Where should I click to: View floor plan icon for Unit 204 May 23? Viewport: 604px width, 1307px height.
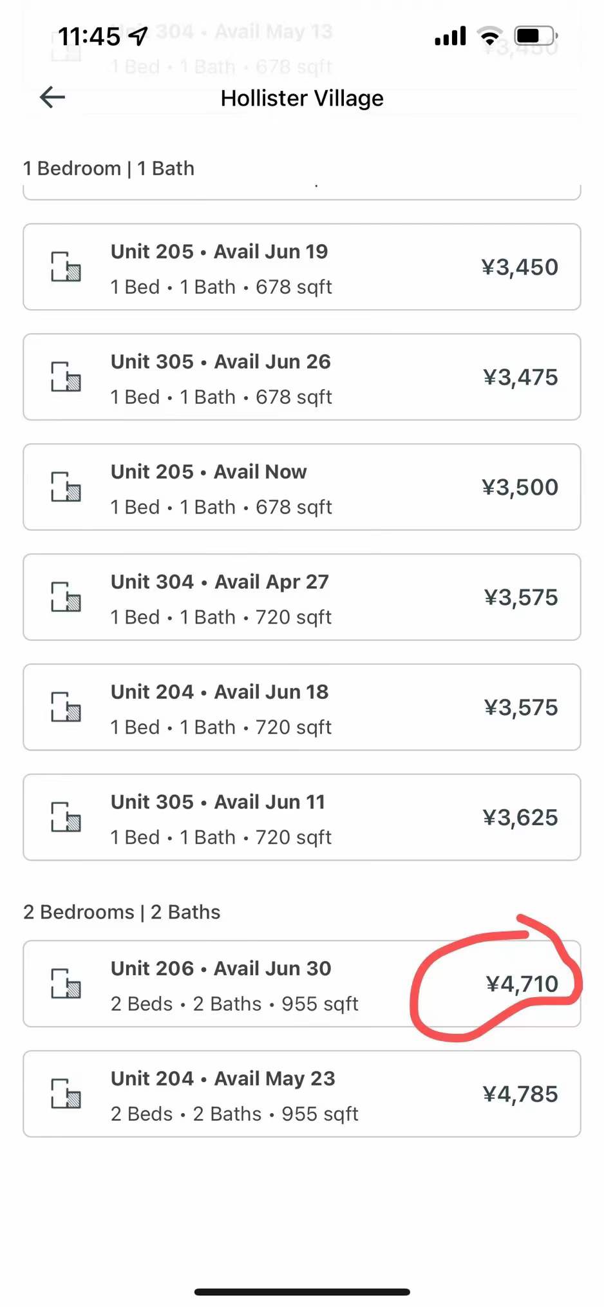click(x=66, y=1094)
